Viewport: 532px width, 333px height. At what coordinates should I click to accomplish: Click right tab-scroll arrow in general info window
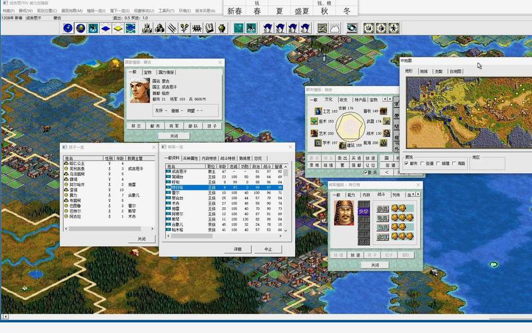(418, 194)
